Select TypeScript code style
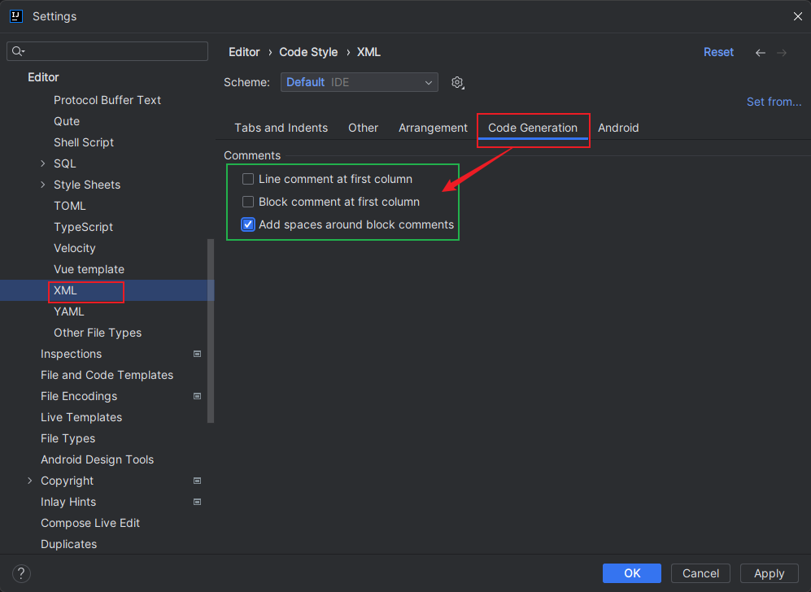Screen dimensions: 811x592 point(83,228)
